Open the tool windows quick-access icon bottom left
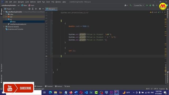169x95 pixels. coord(1,89)
